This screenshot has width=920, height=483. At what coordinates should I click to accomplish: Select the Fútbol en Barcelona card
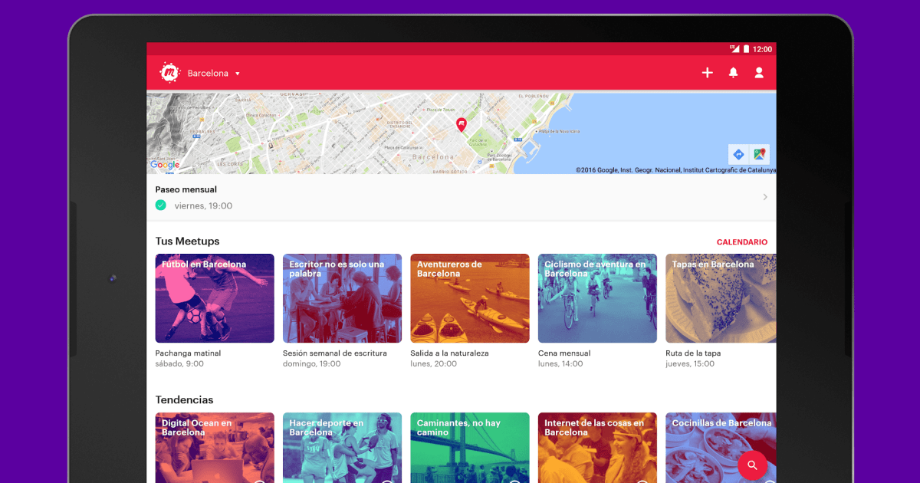click(214, 298)
